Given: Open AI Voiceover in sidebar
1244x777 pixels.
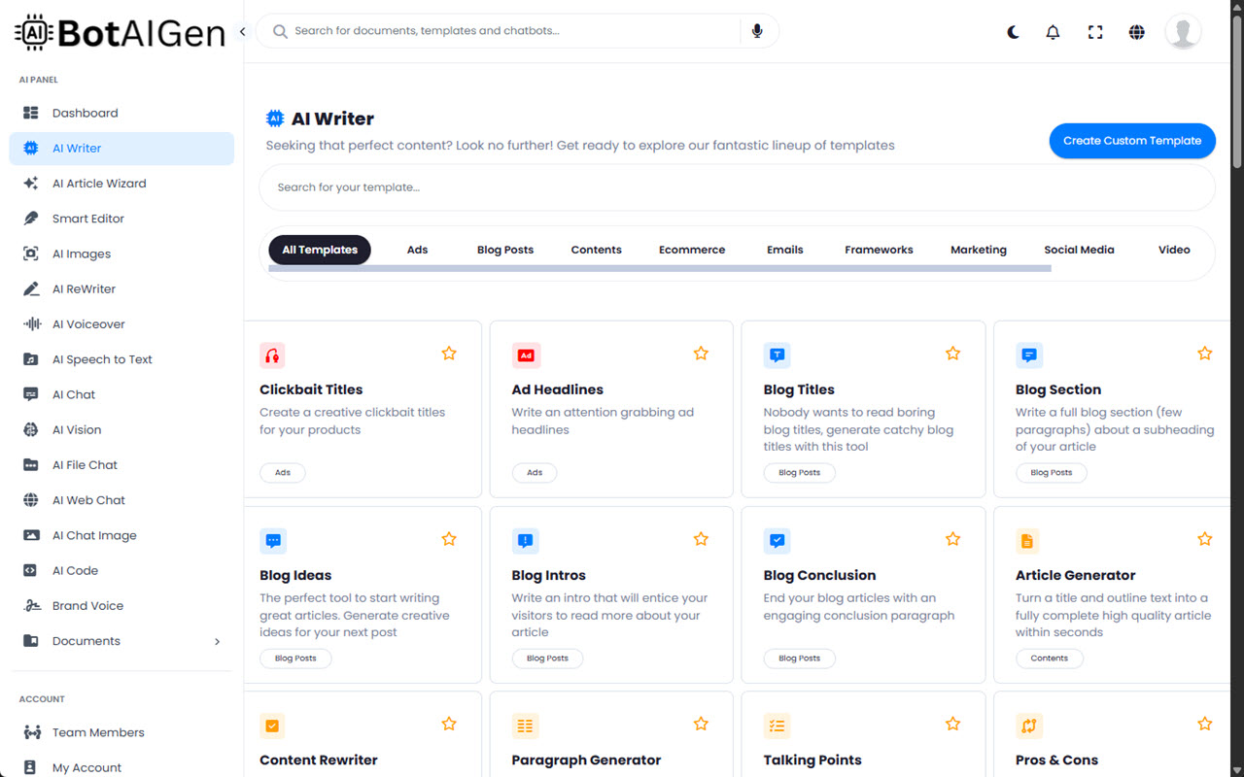Looking at the screenshot, I should [x=88, y=324].
